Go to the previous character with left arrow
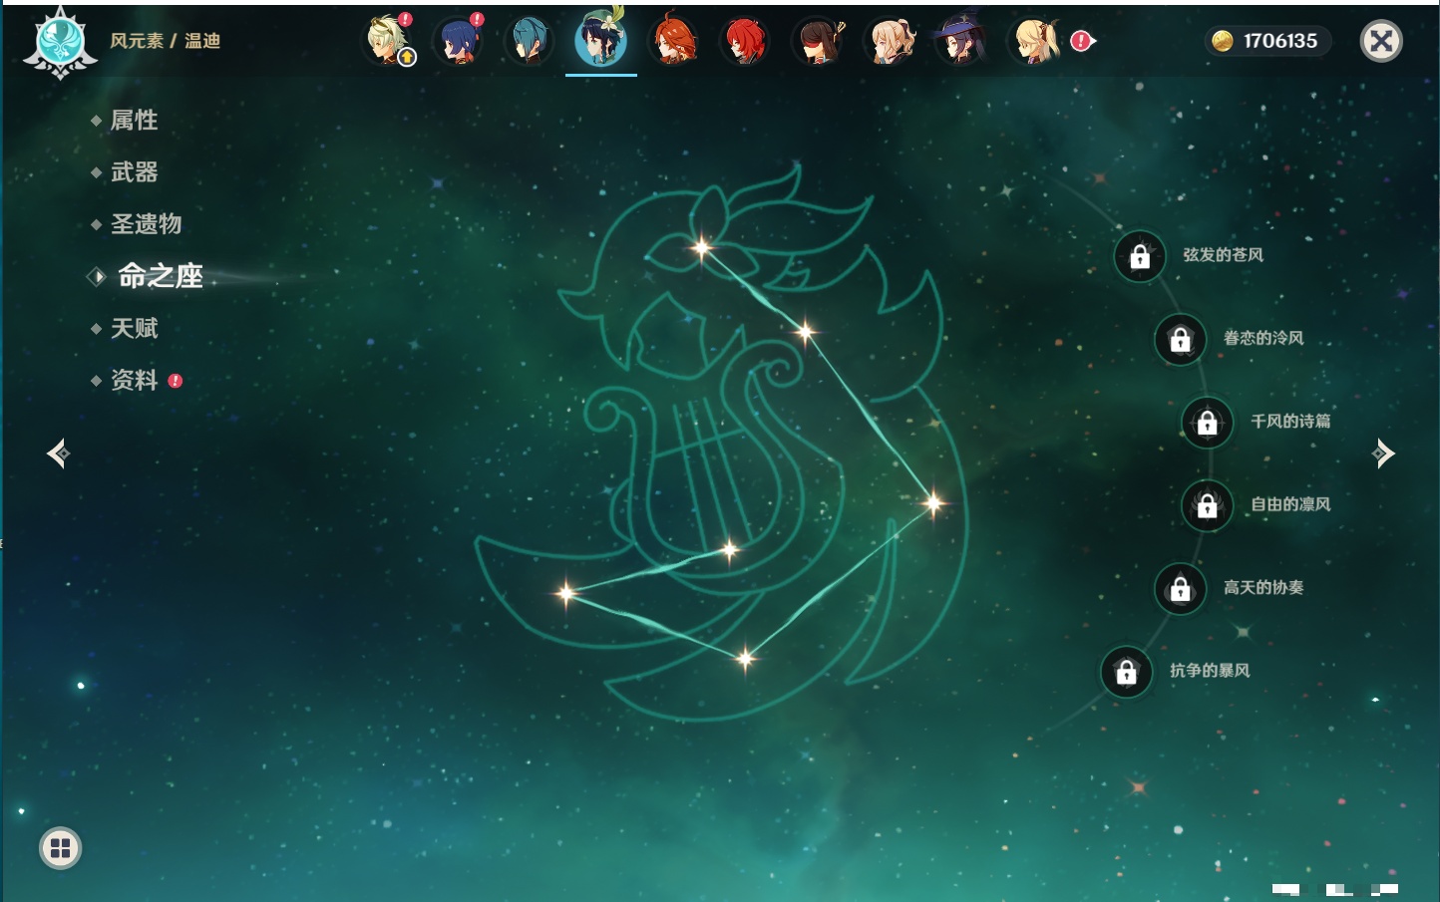Viewport: 1440px width, 902px height. click(x=58, y=453)
